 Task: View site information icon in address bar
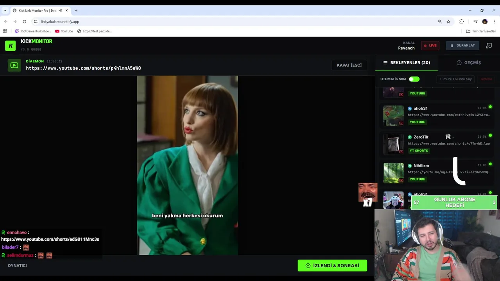point(36,21)
